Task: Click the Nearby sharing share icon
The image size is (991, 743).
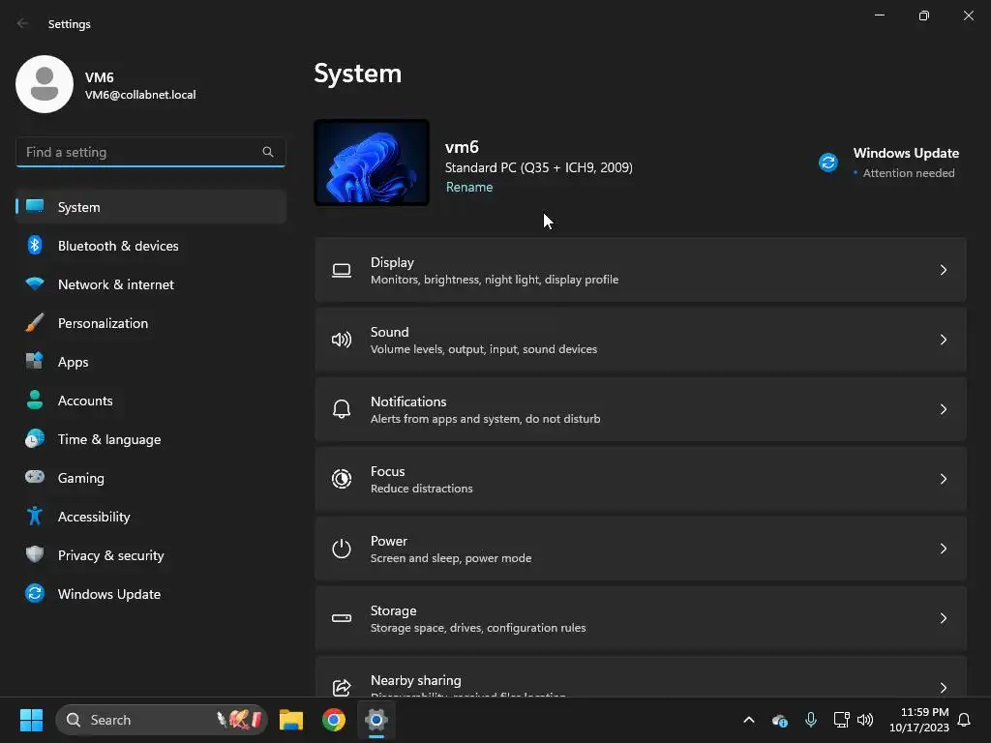Action: (342, 688)
